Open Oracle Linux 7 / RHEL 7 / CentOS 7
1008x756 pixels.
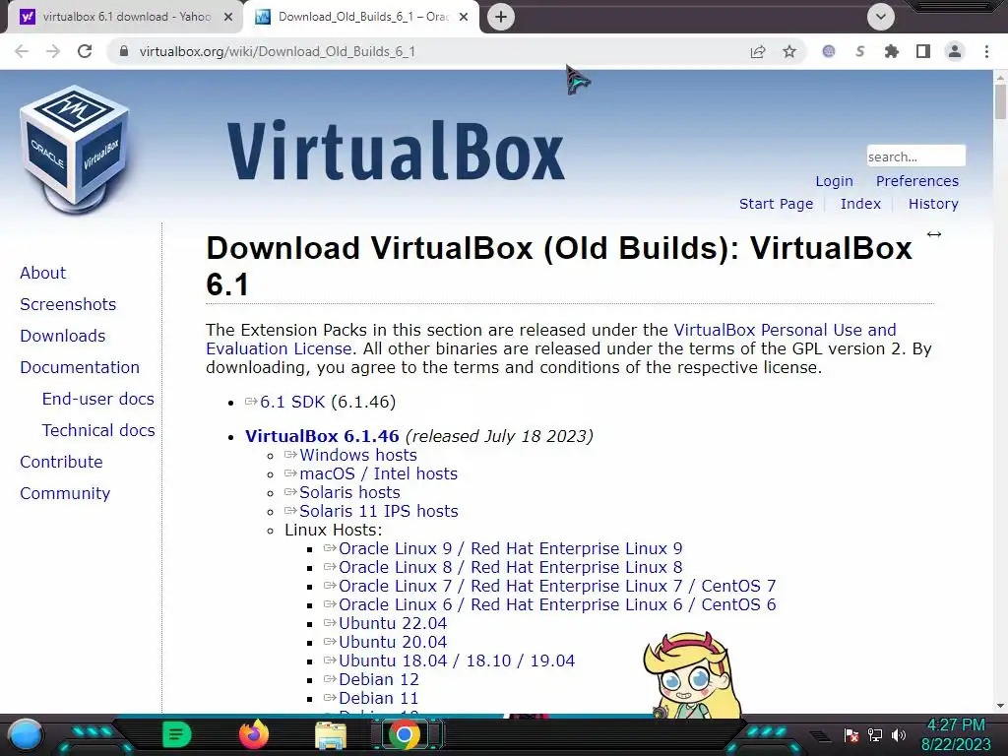point(557,586)
